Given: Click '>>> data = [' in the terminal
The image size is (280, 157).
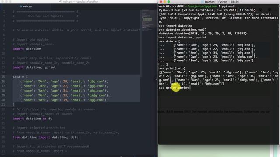Looking at the screenshot, I should coord(169,41).
